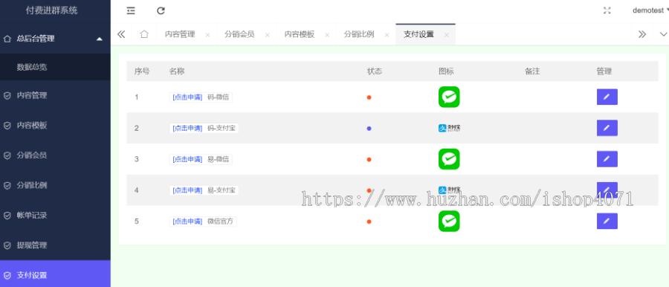Open 提现管理 in the sidebar
Viewport: 669px width, 287px height.
(55, 245)
